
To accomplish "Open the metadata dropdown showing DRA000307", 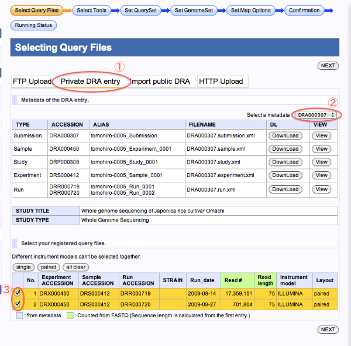I will [316, 115].
